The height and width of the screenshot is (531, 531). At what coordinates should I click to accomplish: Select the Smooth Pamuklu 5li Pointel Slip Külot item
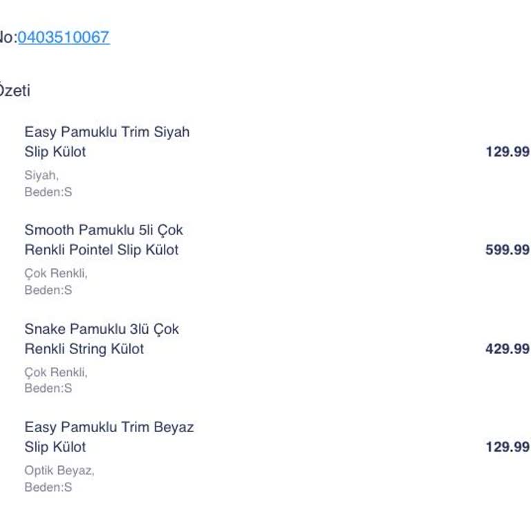[103, 240]
